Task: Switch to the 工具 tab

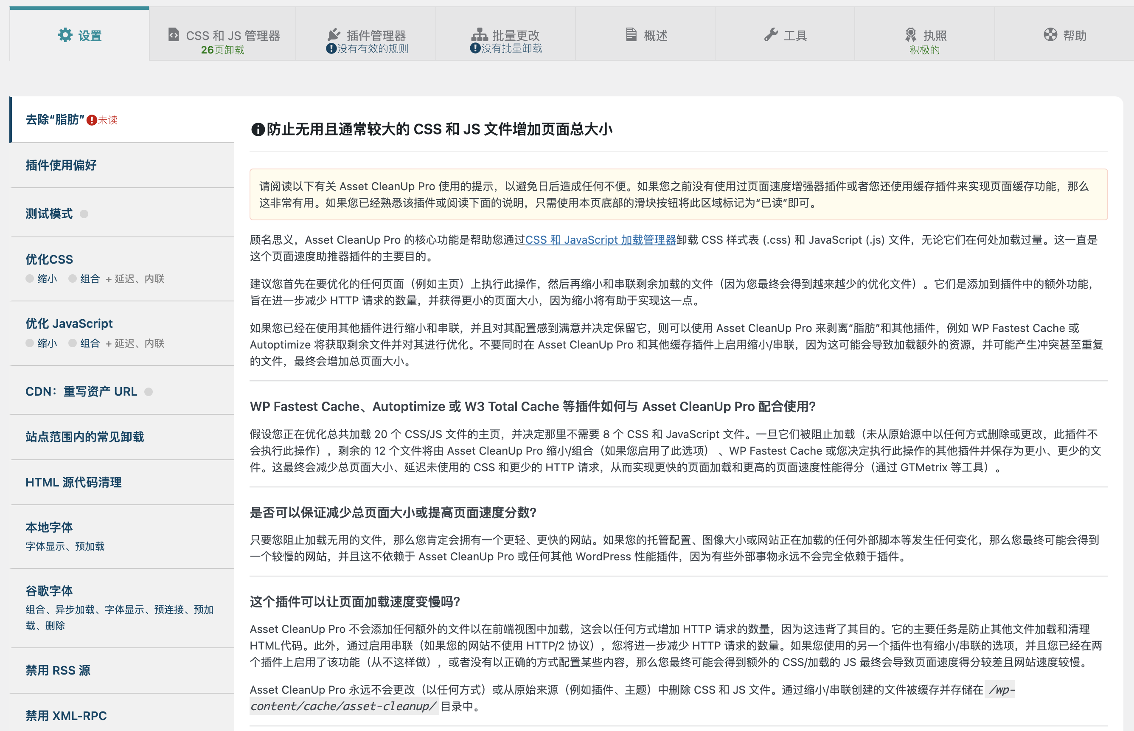Action: 785,34
